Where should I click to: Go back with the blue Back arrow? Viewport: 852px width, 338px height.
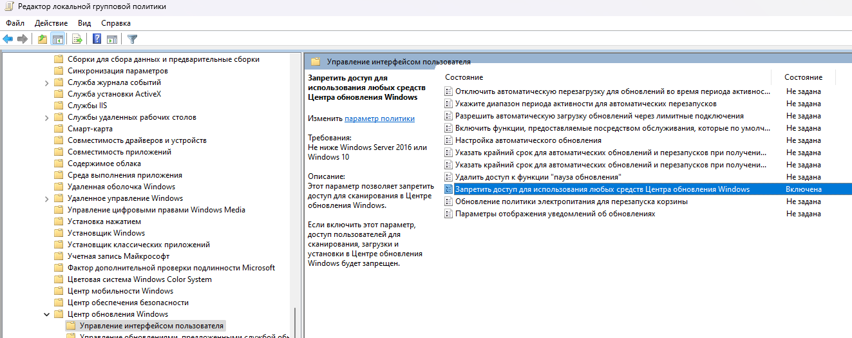[x=8, y=39]
